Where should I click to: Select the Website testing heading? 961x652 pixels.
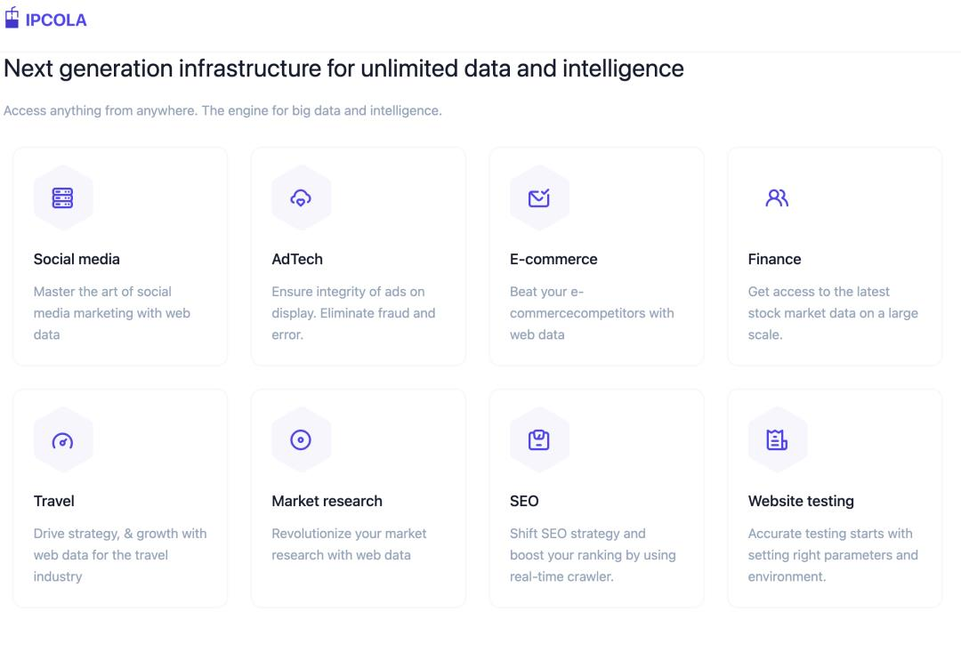click(x=801, y=502)
